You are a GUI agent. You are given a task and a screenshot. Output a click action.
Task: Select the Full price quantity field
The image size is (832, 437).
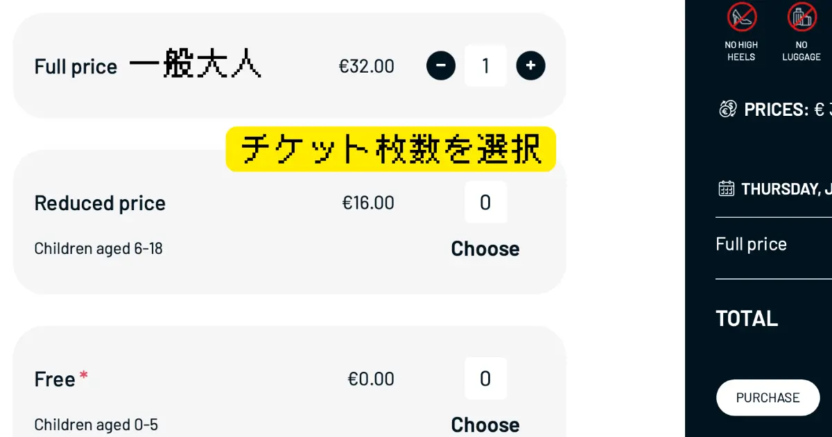point(485,66)
